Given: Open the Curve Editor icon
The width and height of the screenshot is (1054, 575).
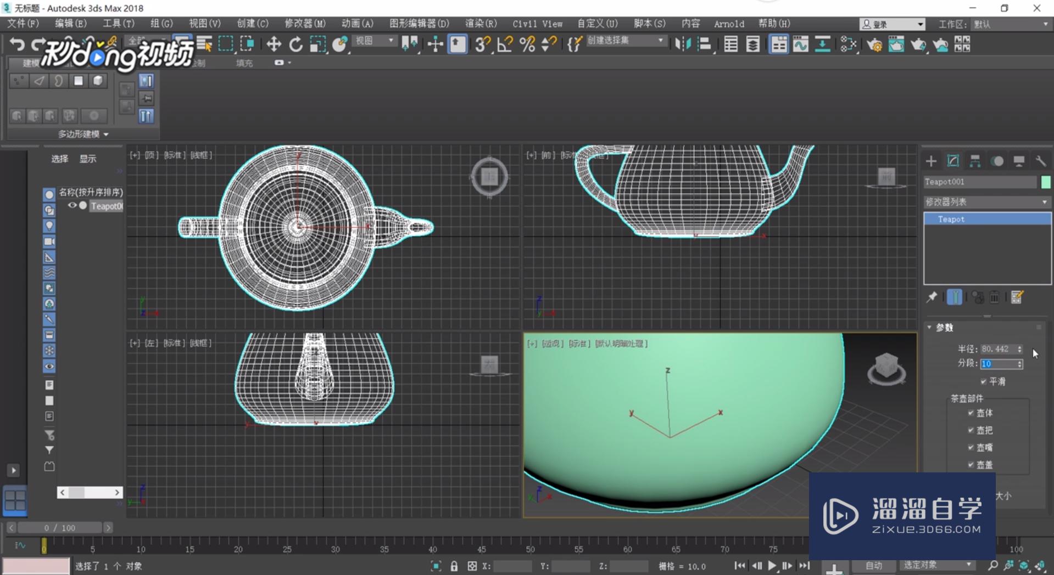Looking at the screenshot, I should point(800,44).
